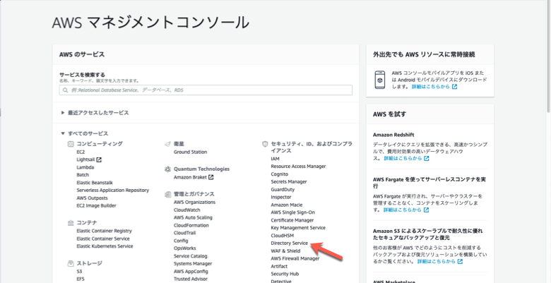Open 詳細はこちらから link under Amazon Redshift

pos(403,159)
